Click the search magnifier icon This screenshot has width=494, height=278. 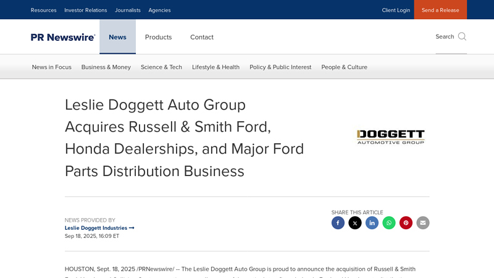click(x=462, y=36)
